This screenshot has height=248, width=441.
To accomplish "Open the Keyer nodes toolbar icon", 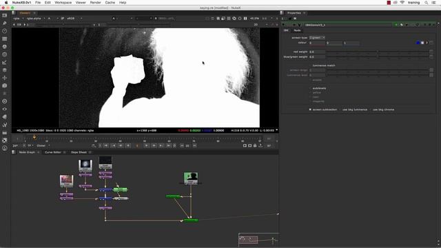I will point(5,63).
